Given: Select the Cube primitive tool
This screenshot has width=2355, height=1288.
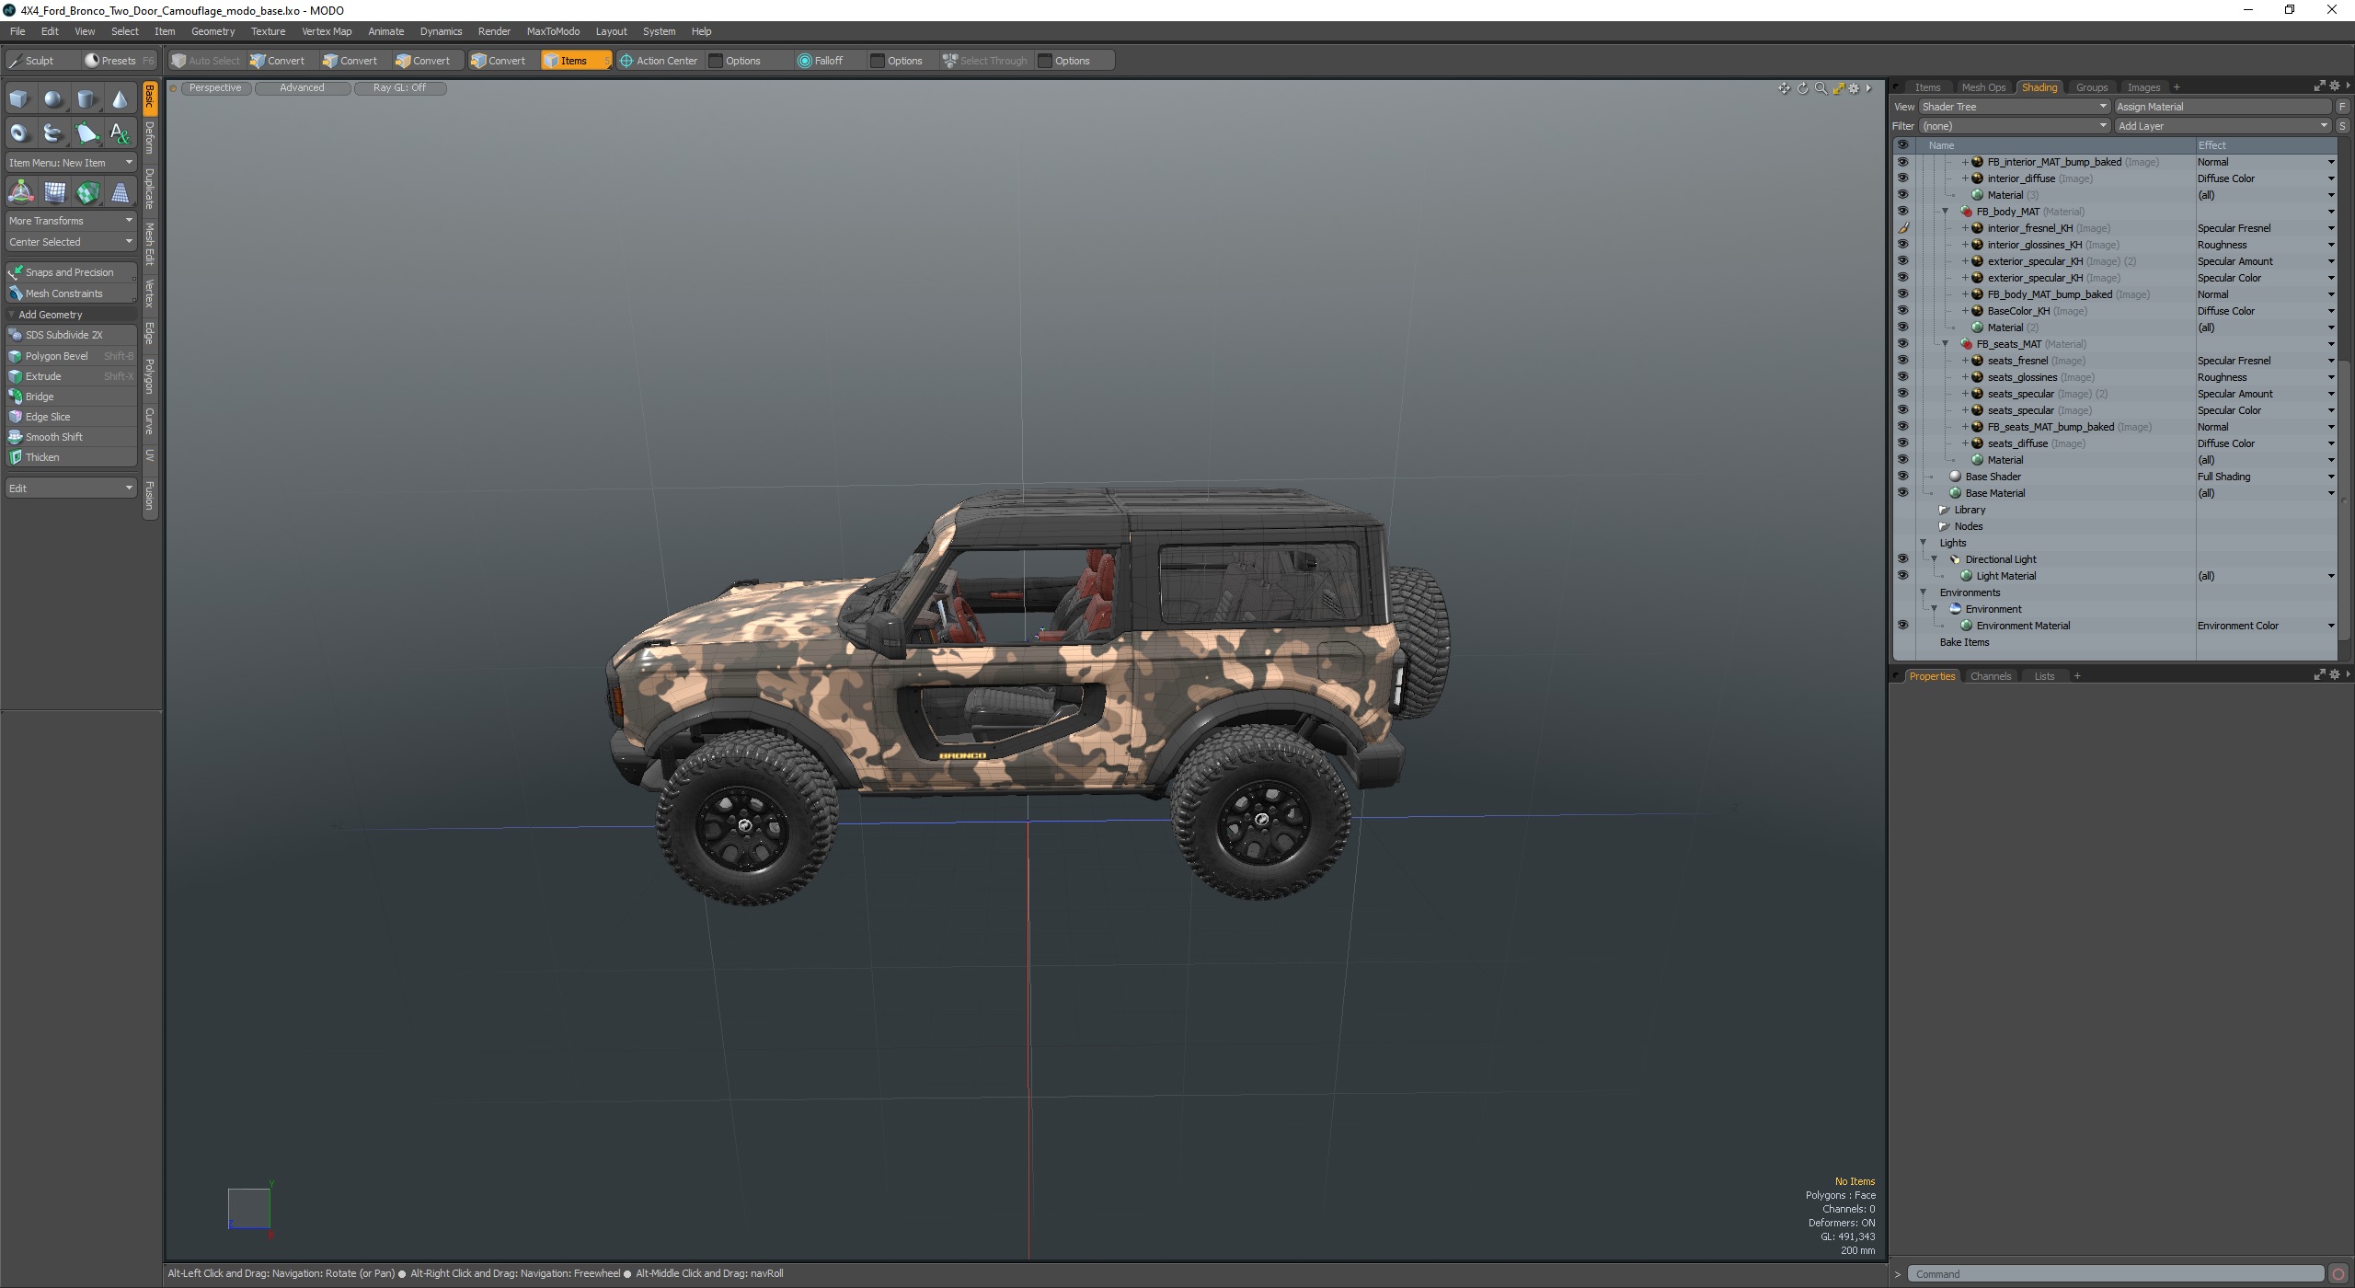Looking at the screenshot, I should point(19,99).
